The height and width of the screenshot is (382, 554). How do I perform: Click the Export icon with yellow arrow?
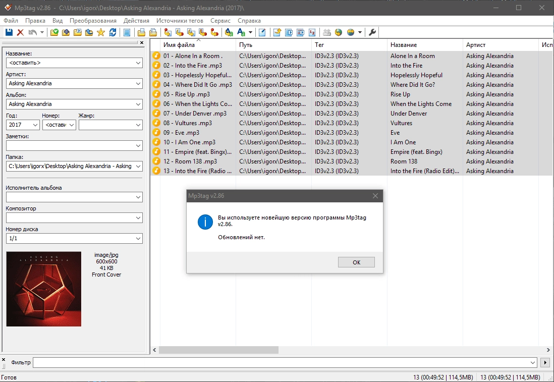click(277, 32)
